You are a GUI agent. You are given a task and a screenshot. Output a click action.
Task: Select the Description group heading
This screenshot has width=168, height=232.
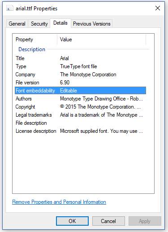point(32,49)
